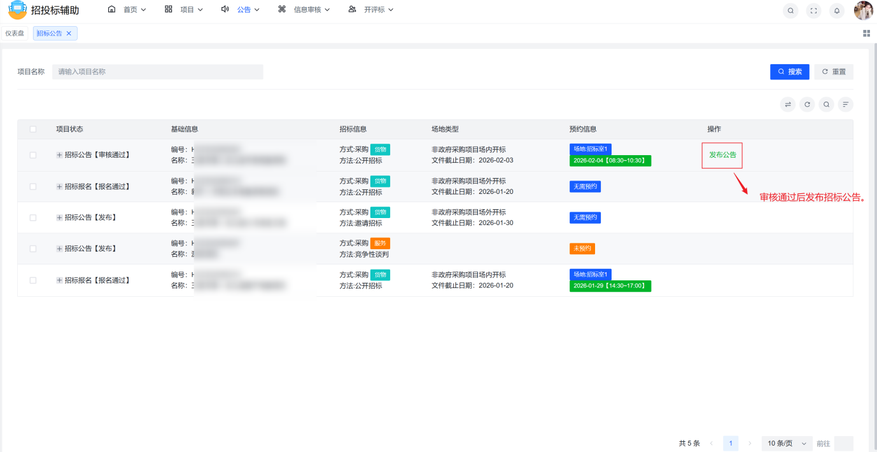
Task: Open notifications with the bell icon
Action: (x=836, y=10)
